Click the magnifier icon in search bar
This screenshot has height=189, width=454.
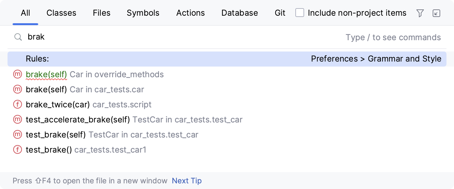[18, 37]
